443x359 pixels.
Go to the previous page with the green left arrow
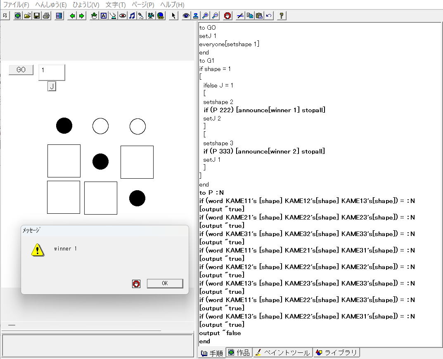pos(72,16)
